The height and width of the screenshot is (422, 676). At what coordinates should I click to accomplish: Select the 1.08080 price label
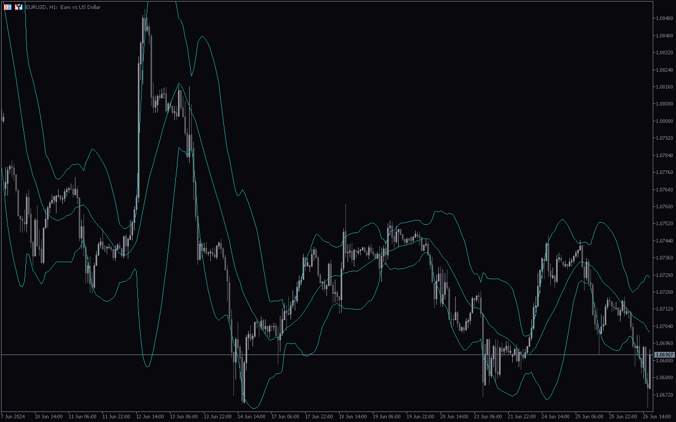(664, 104)
